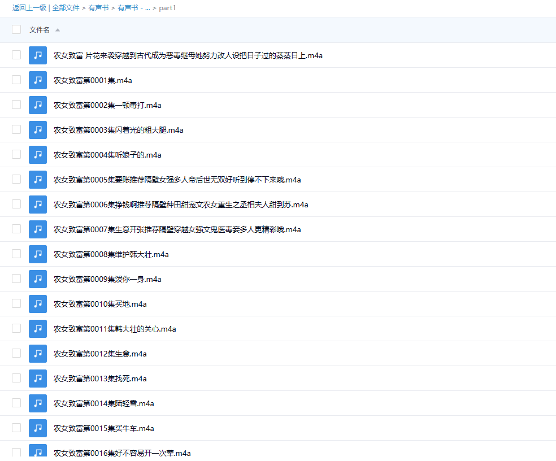This screenshot has height=461, width=556.
Task: Select the checkbox for 第0009集泼你一身
Action: click(16, 279)
